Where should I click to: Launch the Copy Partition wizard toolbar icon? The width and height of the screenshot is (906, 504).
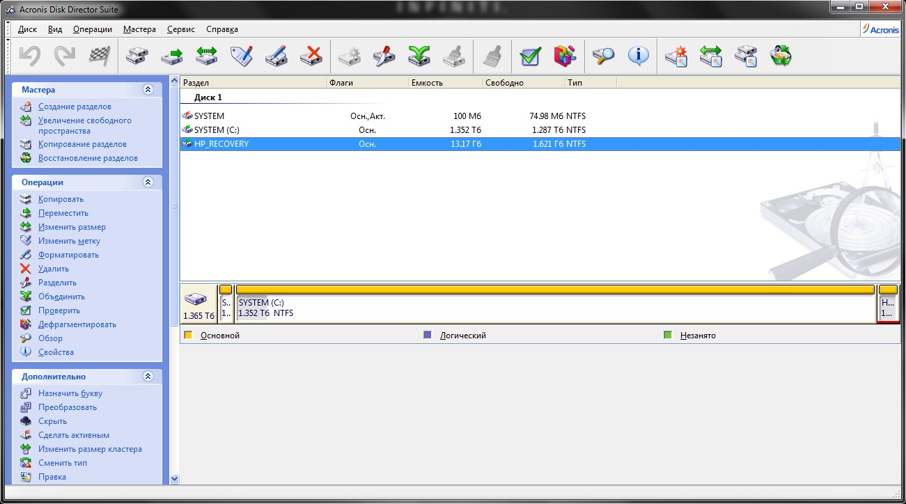click(x=745, y=56)
